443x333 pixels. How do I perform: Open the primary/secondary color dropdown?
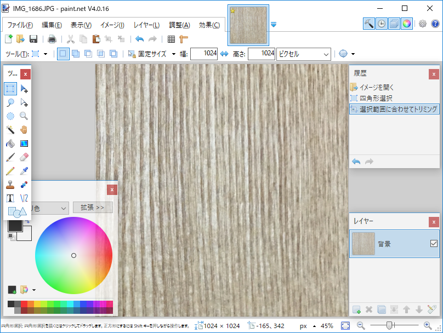point(49,208)
